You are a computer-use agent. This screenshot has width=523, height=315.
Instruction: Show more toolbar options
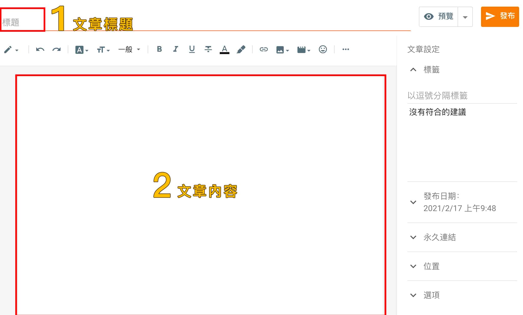point(346,49)
